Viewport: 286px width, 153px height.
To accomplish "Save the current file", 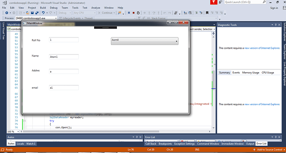I will click(x=32, y=13).
